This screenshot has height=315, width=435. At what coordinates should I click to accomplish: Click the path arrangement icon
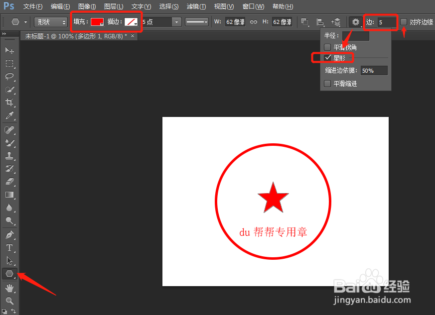336,22
